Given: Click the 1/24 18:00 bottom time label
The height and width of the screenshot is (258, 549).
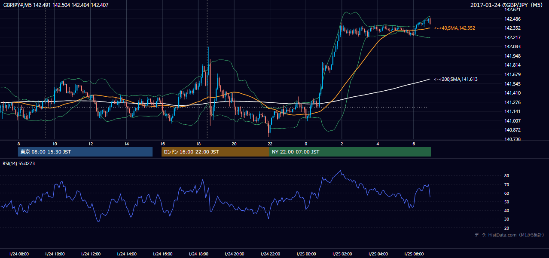Looking at the screenshot, I should (x=198, y=254).
